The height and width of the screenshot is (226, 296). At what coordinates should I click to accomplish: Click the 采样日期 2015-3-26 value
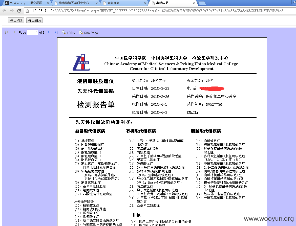click(x=160, y=96)
